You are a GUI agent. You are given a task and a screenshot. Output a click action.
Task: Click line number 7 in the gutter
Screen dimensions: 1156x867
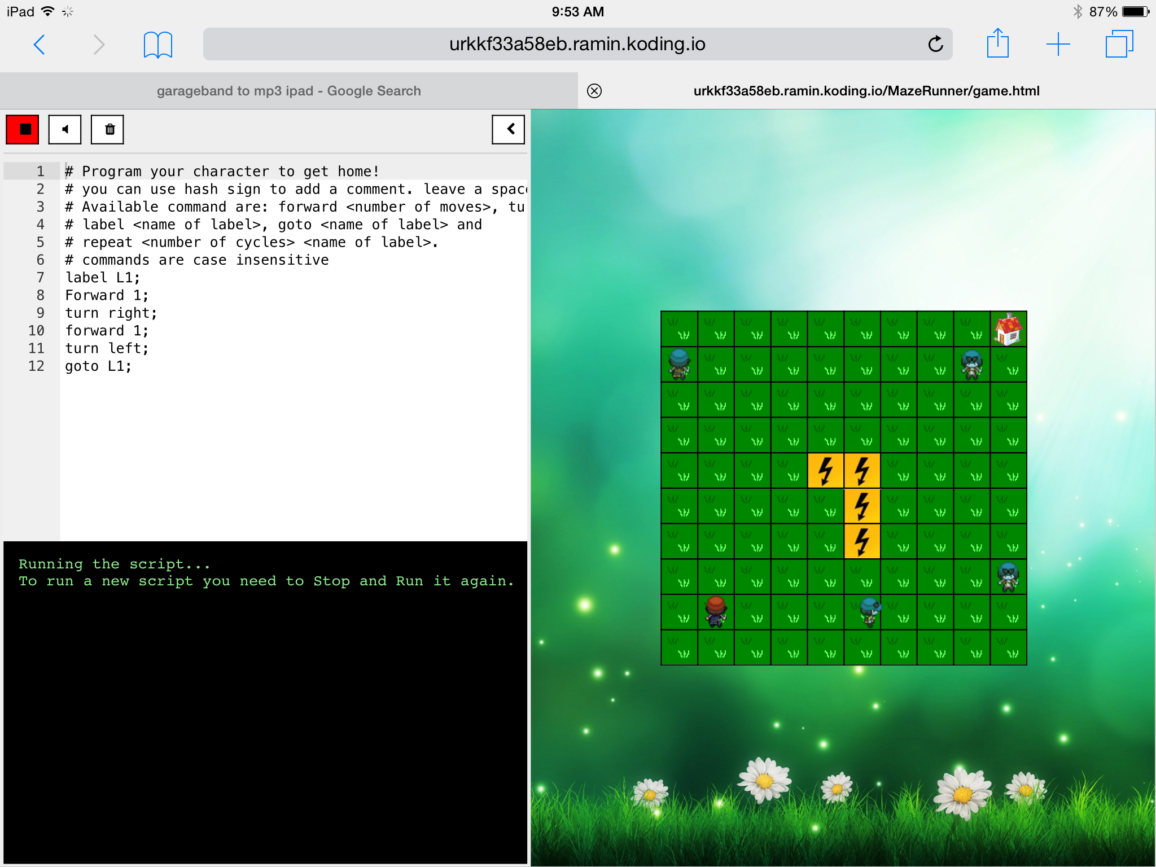click(x=40, y=278)
